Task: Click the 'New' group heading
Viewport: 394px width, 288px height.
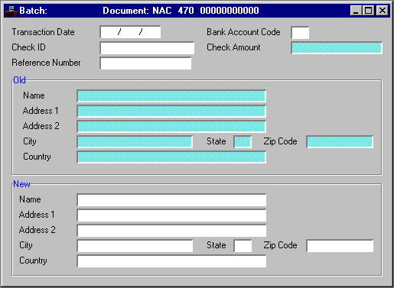Action: [x=21, y=184]
